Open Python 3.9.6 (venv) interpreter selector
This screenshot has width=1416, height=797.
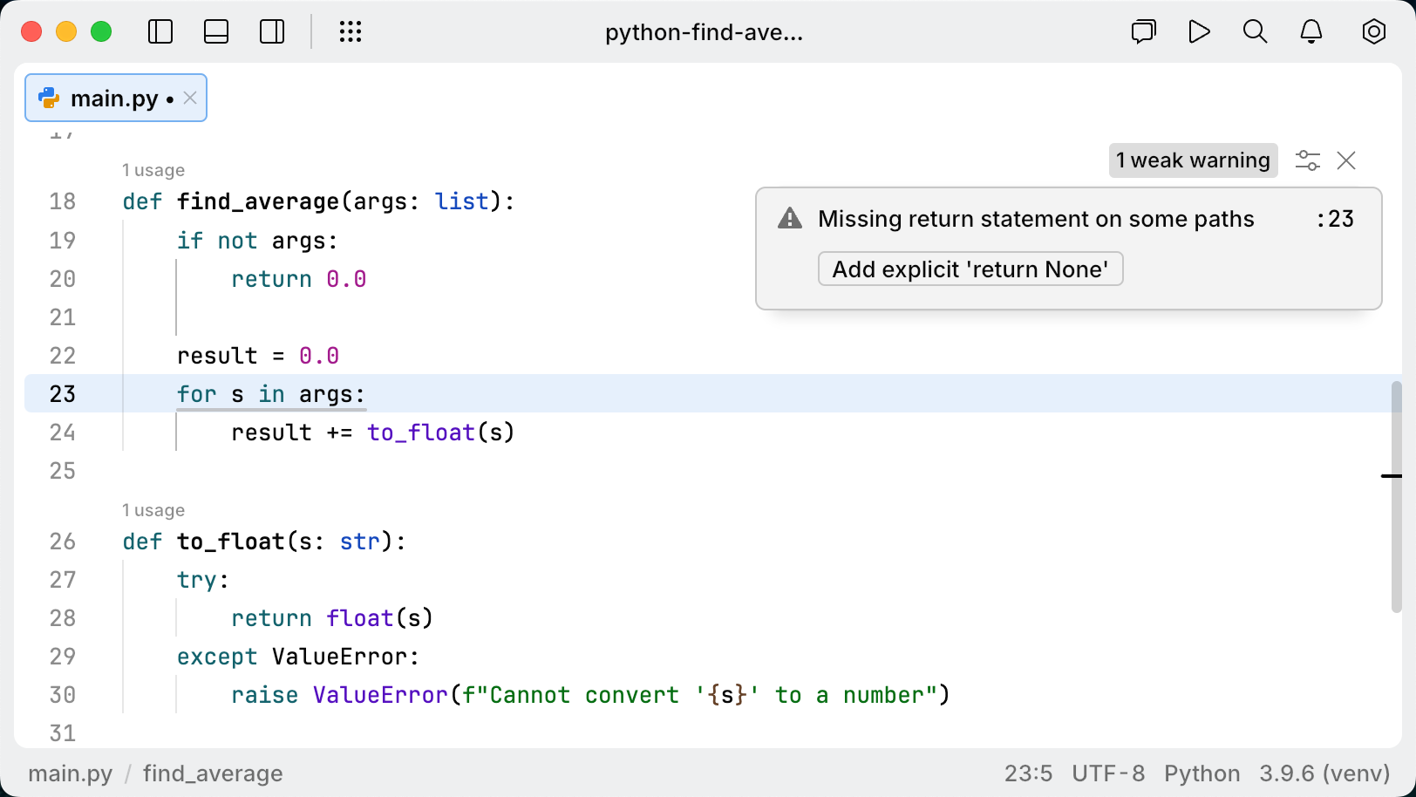point(1276,773)
